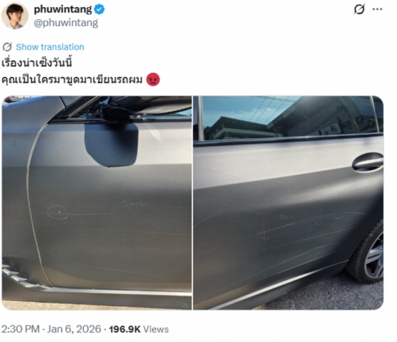The width and height of the screenshot is (397, 342).
Task: Open the three-dot more options menu
Action: tap(377, 9)
